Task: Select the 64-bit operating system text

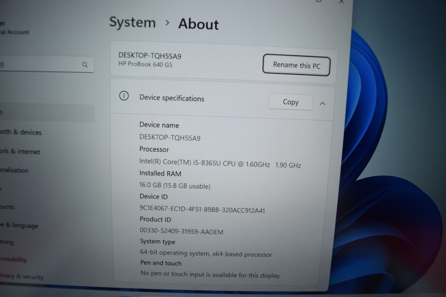Action: click(206, 254)
